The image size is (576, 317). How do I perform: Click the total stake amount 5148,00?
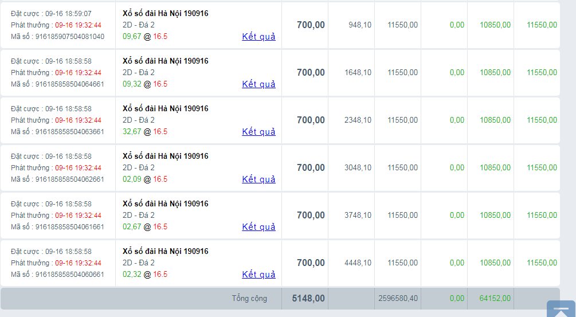click(x=308, y=299)
